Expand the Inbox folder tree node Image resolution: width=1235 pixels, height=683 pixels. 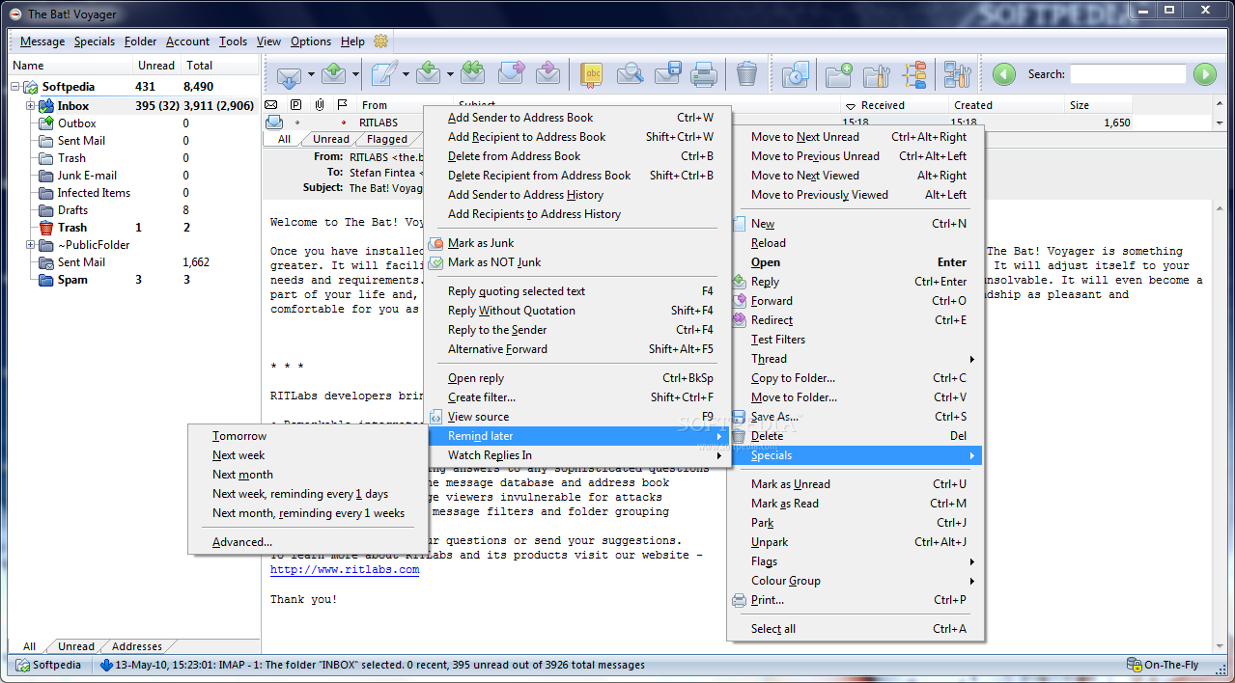(x=30, y=106)
